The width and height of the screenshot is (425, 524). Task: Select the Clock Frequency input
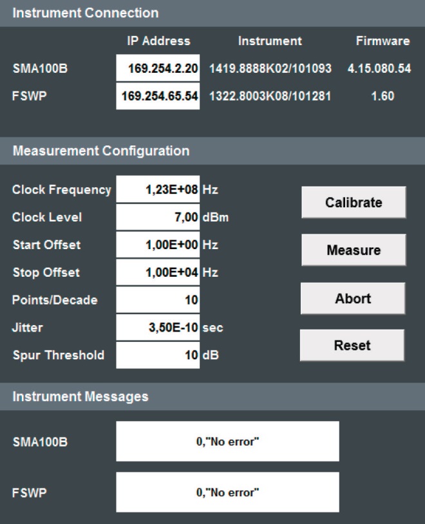(x=158, y=189)
